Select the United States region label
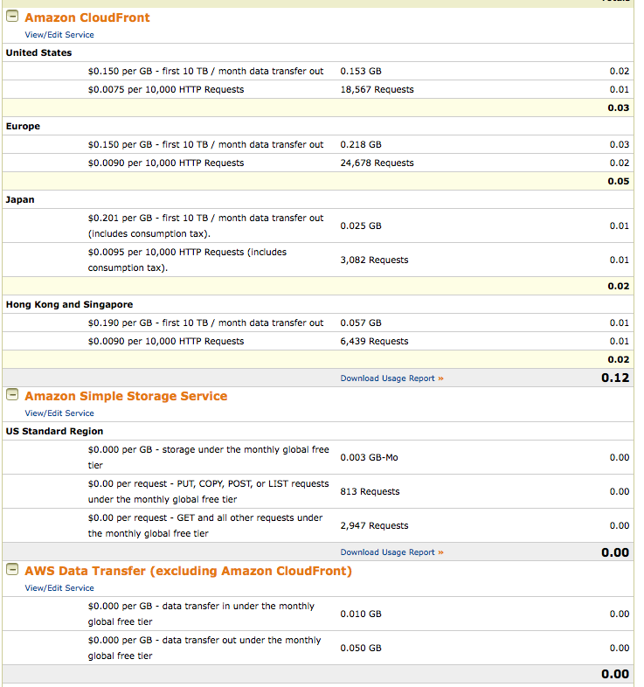Image resolution: width=644 pixels, height=687 pixels. [38, 52]
